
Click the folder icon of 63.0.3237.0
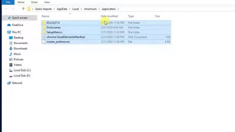[44, 23]
